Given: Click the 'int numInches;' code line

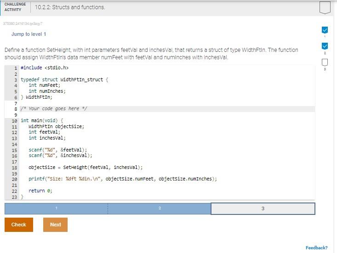Looking at the screenshot, I should pos(47,91).
